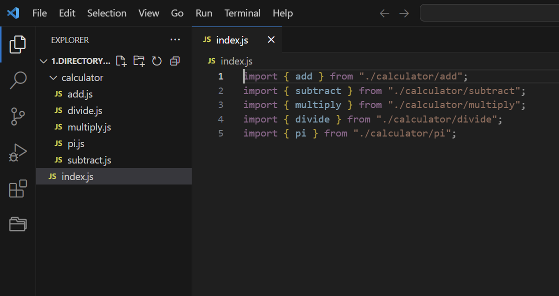Image resolution: width=559 pixels, height=296 pixels.
Task: Click line number 1 in the gutter
Action: point(221,76)
